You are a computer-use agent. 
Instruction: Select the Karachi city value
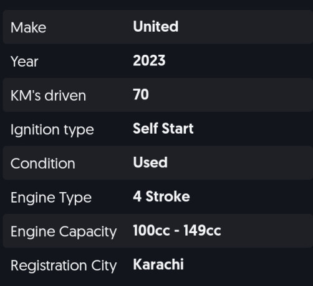click(x=158, y=264)
